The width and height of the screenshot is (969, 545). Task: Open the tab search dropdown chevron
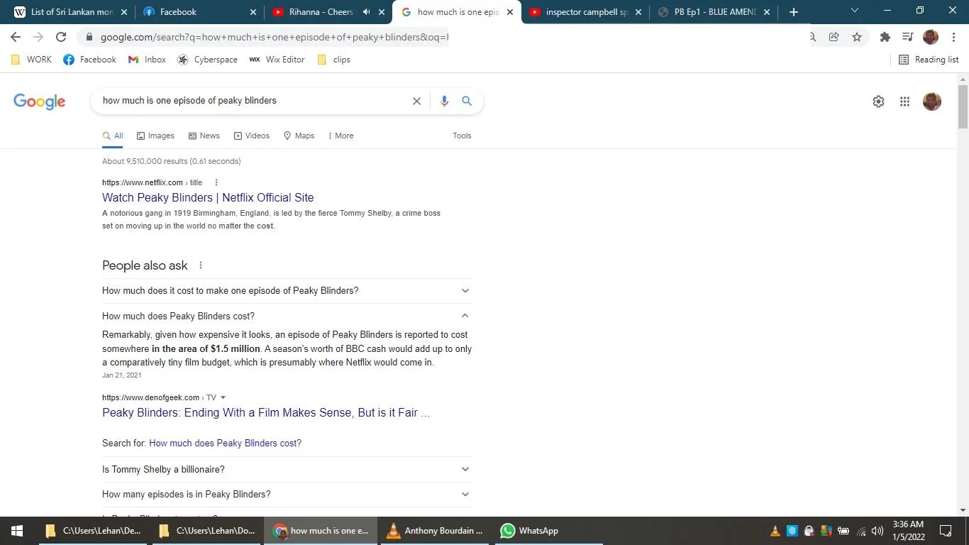(x=855, y=11)
